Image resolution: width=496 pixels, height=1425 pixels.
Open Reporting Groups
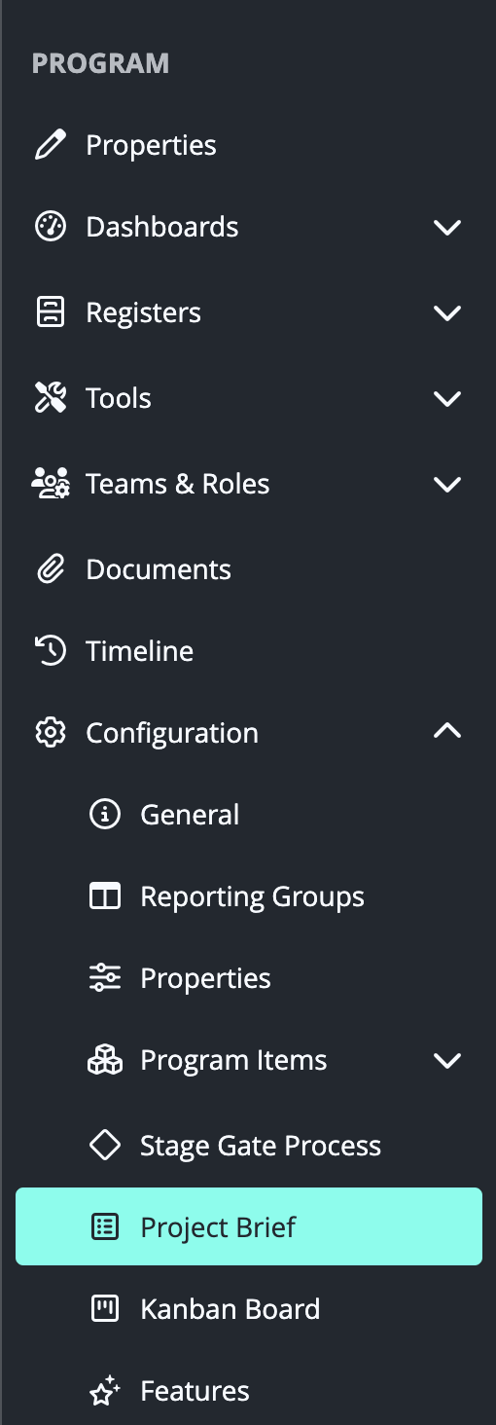[x=253, y=897]
